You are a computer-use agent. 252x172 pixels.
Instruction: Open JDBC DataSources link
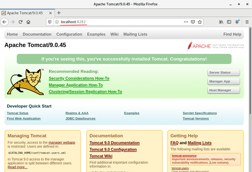[x=80, y=119]
